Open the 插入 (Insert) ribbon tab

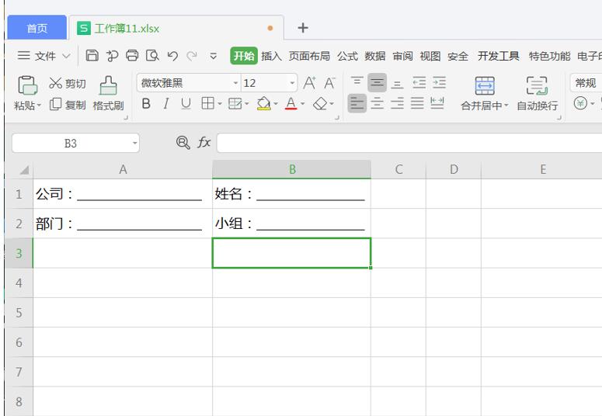click(x=271, y=56)
